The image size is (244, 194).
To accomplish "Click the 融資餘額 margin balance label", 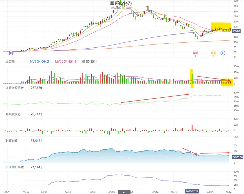I will pos(12,141).
